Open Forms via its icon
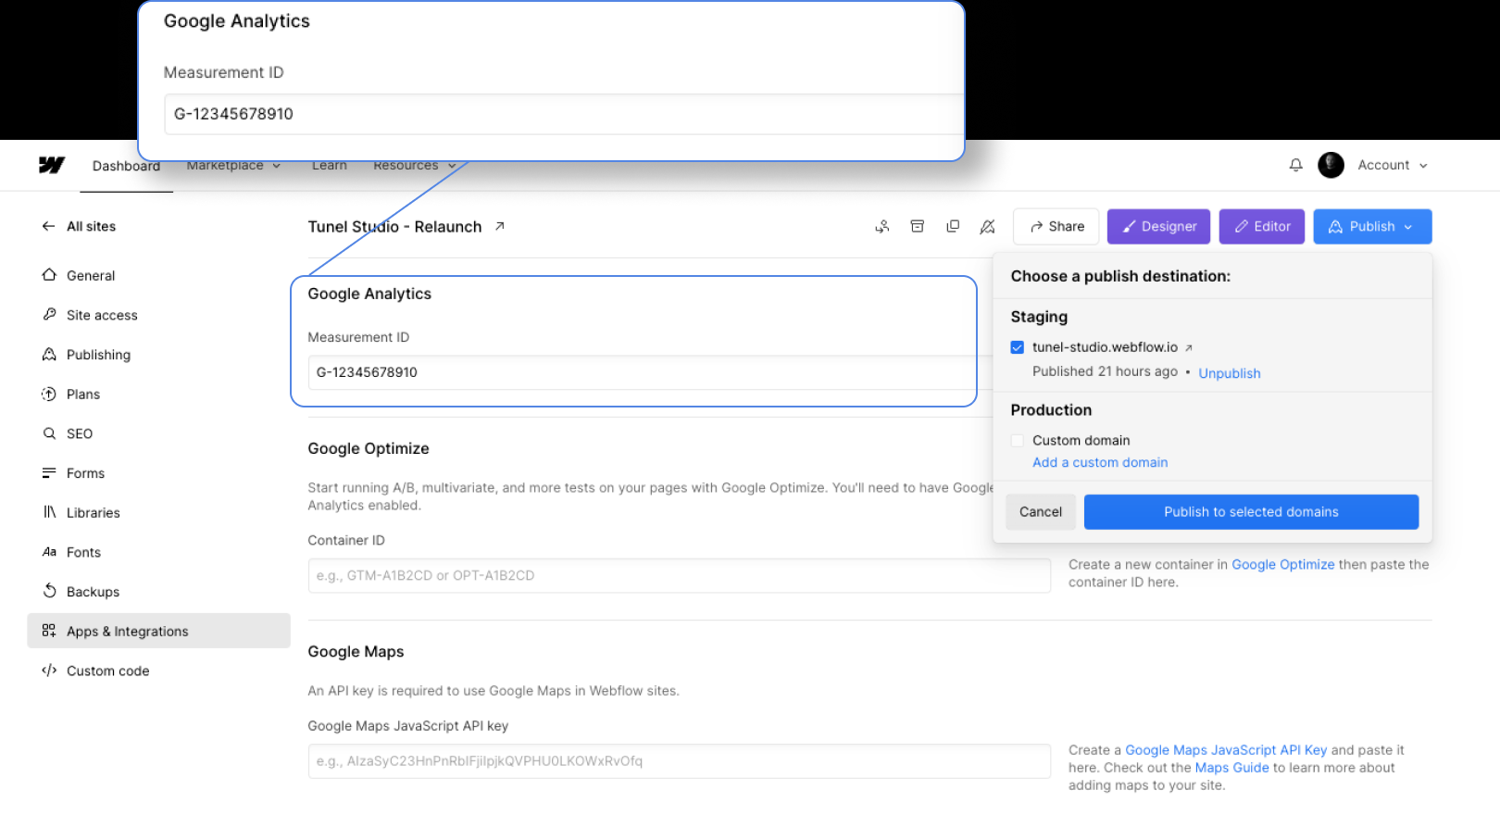1500x815 pixels. click(49, 473)
